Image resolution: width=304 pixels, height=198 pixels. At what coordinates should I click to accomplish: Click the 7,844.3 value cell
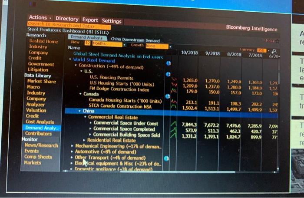coord(189,125)
